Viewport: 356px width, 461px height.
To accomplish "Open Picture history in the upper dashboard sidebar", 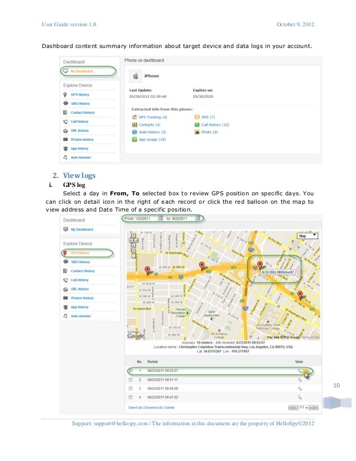I will tap(82, 140).
